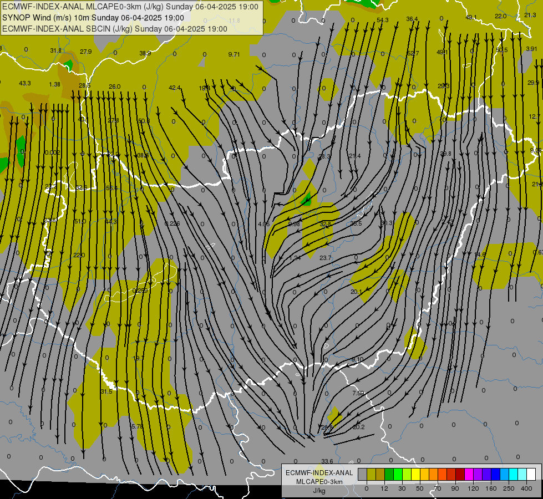Click the 42.4 grid value
Image resolution: width=543 pixels, height=499 pixels.
pyautogui.click(x=175, y=88)
